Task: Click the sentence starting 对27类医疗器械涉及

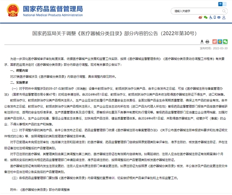Action: (63, 77)
